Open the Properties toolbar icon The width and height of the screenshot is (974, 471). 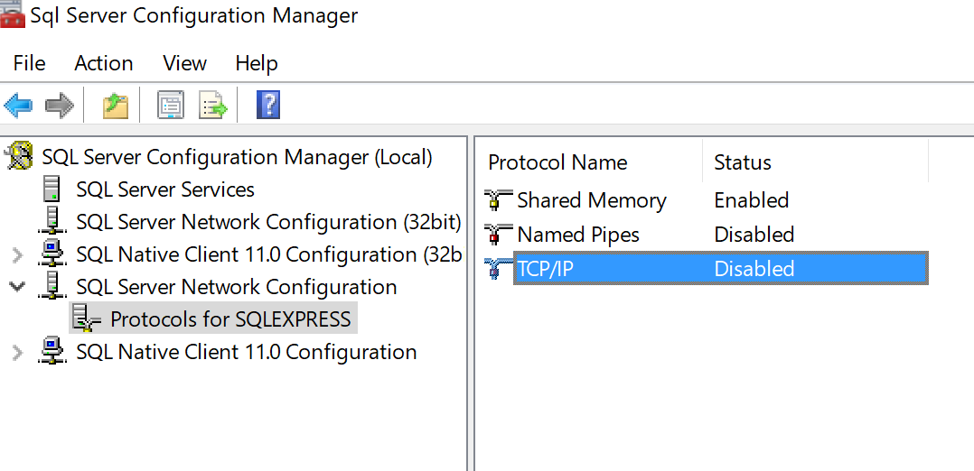pyautogui.click(x=170, y=105)
